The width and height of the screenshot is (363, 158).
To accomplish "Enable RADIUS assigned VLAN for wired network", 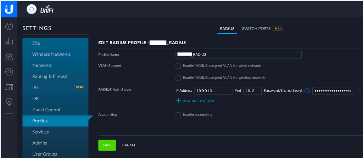I will click(x=178, y=66).
